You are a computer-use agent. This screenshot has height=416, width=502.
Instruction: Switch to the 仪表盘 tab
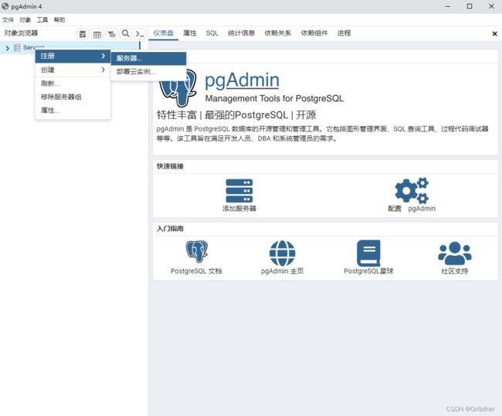163,33
